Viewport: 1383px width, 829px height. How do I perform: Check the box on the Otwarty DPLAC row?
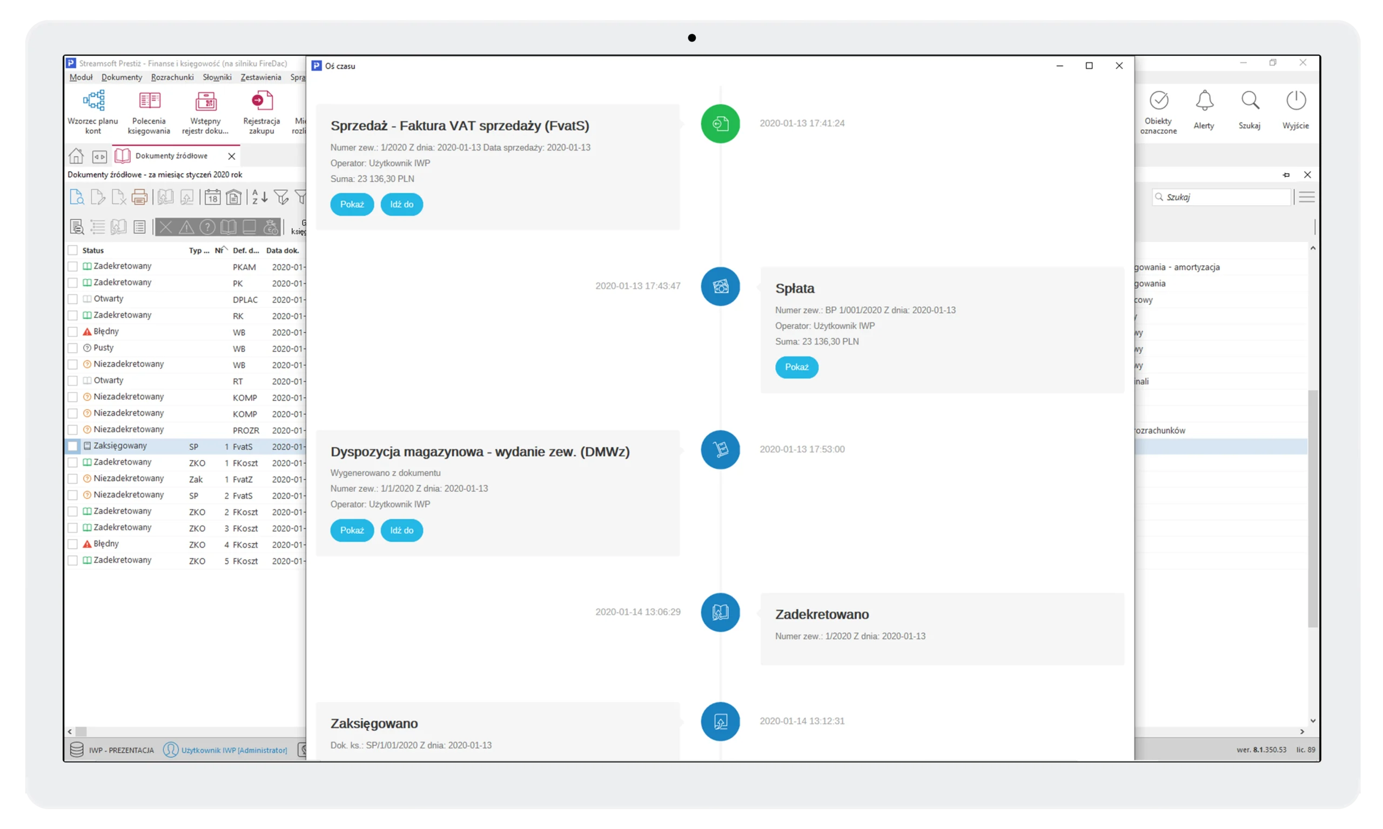(x=72, y=299)
